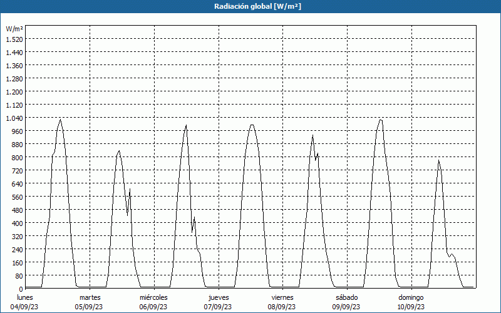Select the 1.440 y-axis value
Image resolution: width=501 pixels, height=313 pixels.
coord(14,53)
